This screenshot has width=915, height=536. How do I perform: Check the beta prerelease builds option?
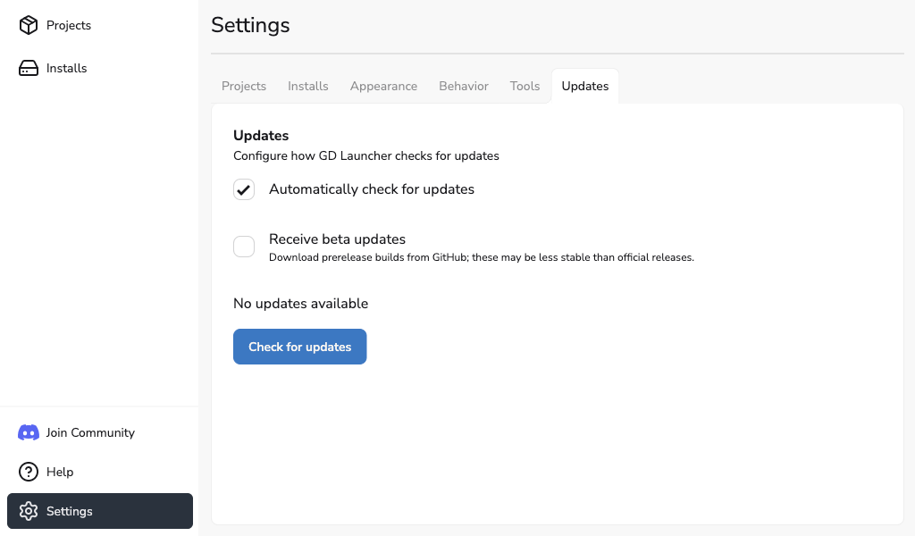pos(243,247)
